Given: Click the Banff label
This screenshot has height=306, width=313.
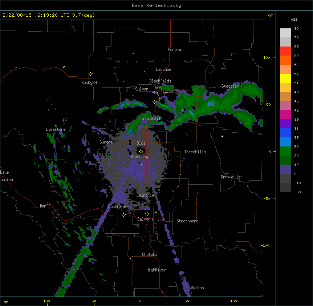Looking at the screenshot, I should point(45,206).
